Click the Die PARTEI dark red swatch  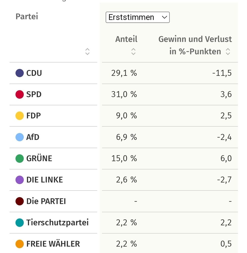(19, 201)
